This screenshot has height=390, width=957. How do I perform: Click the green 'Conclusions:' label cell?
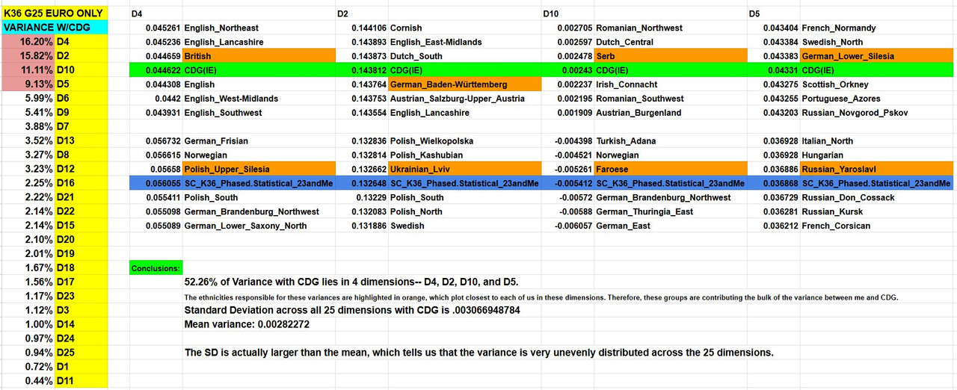[156, 267]
